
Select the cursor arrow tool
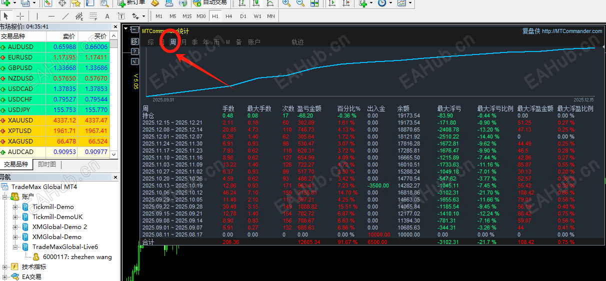(6, 16)
